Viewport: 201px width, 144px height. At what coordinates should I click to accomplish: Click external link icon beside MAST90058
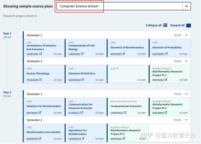[83, 80]
